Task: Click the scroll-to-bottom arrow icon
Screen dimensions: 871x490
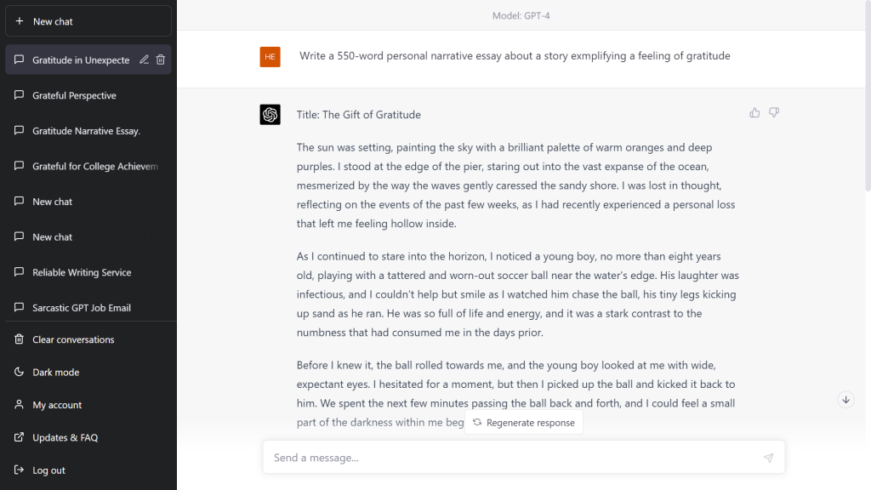Action: coord(845,400)
